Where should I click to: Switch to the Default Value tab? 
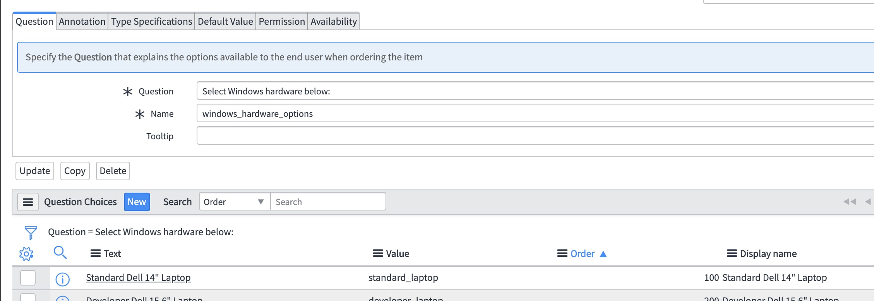(x=225, y=22)
